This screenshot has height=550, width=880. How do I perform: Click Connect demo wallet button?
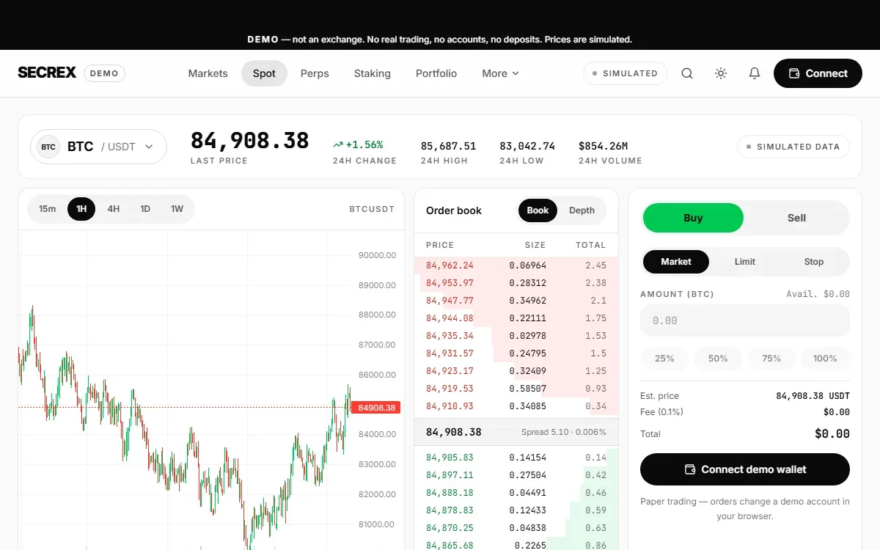click(x=745, y=469)
